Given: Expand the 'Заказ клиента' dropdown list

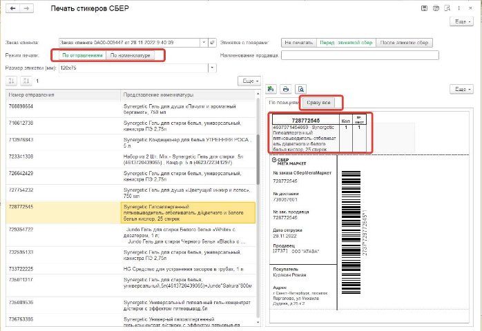Looking at the screenshot, I should (203, 42).
